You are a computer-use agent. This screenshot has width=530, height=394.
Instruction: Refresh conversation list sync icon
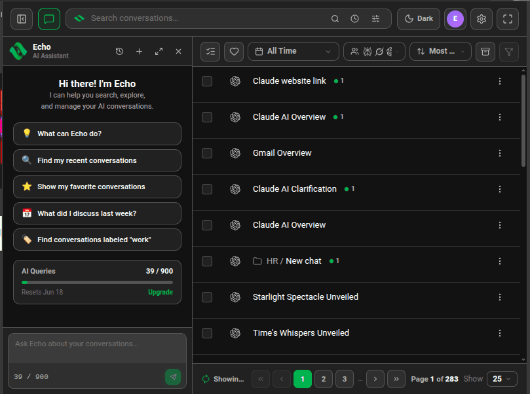pyautogui.click(x=206, y=379)
